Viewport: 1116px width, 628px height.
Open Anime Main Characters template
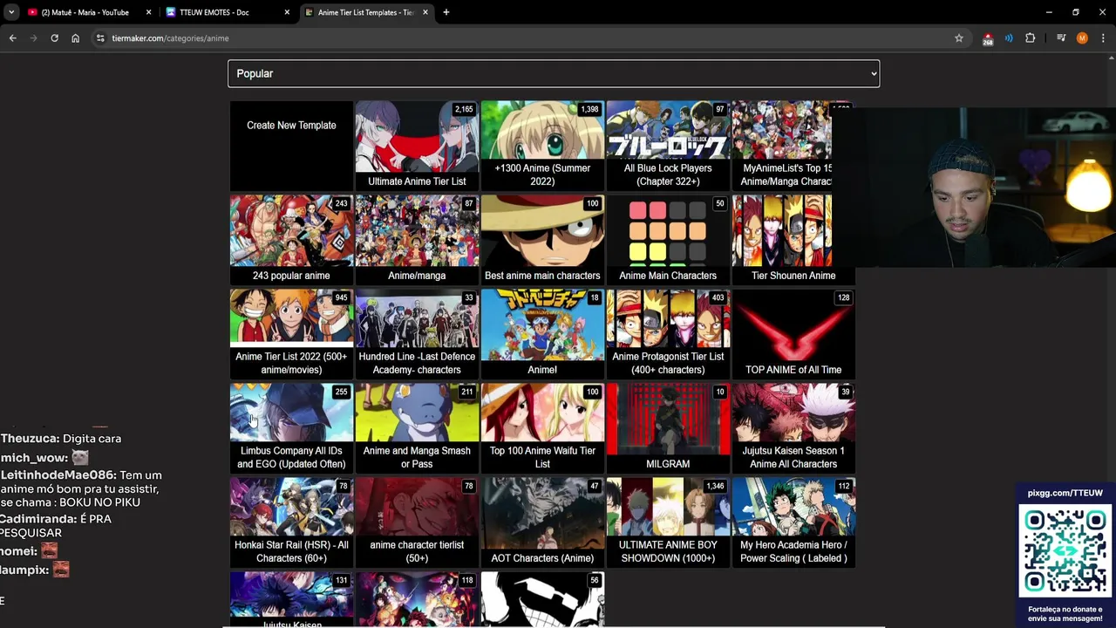(x=668, y=240)
